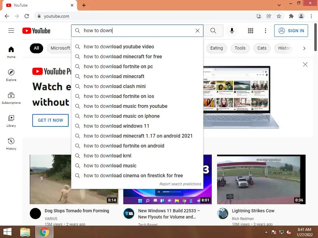Open Explore in the sidebar
Viewport: 318px width, 238px height.
pos(11,75)
